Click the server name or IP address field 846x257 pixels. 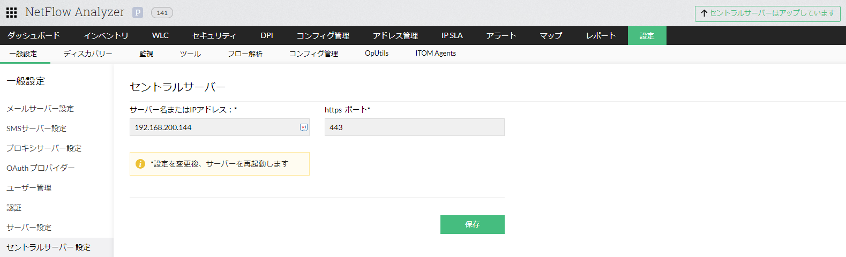pyautogui.click(x=214, y=127)
